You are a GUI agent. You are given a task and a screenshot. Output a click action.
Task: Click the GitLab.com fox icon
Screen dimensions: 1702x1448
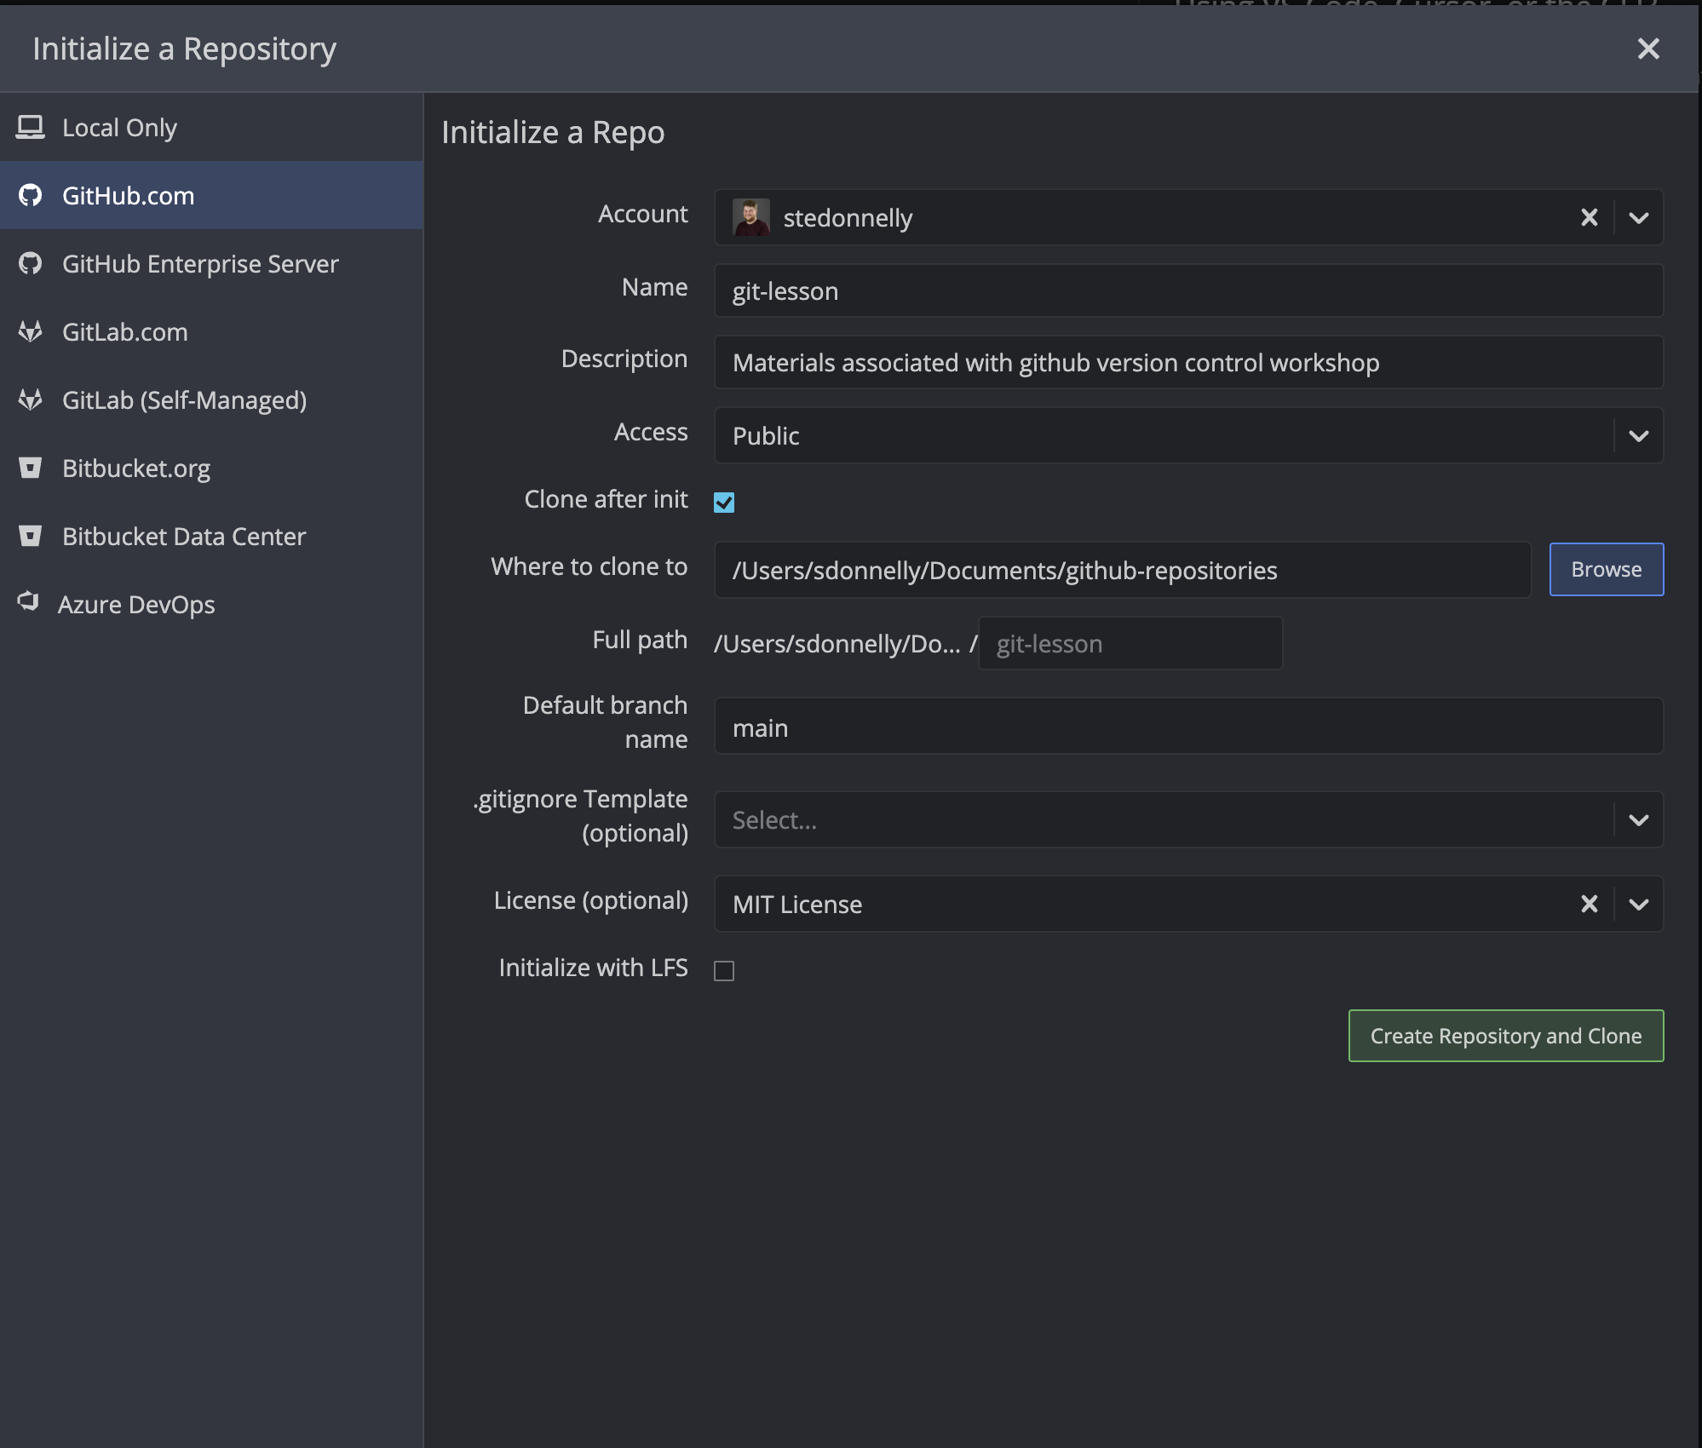[31, 332]
